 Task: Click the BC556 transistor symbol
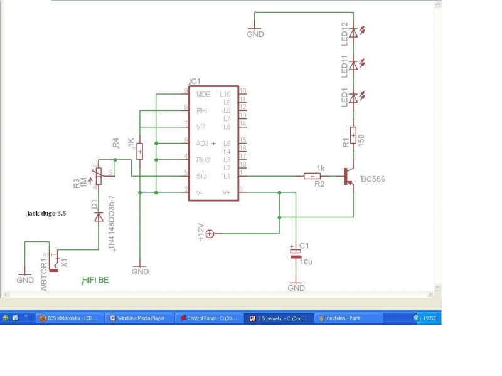pyautogui.click(x=349, y=176)
